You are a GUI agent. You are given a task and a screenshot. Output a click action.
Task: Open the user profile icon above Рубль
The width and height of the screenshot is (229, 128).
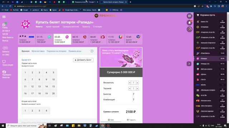[4, 25]
